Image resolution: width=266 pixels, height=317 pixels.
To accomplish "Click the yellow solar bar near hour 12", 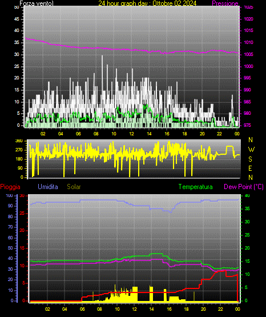I will click(x=135, y=294).
